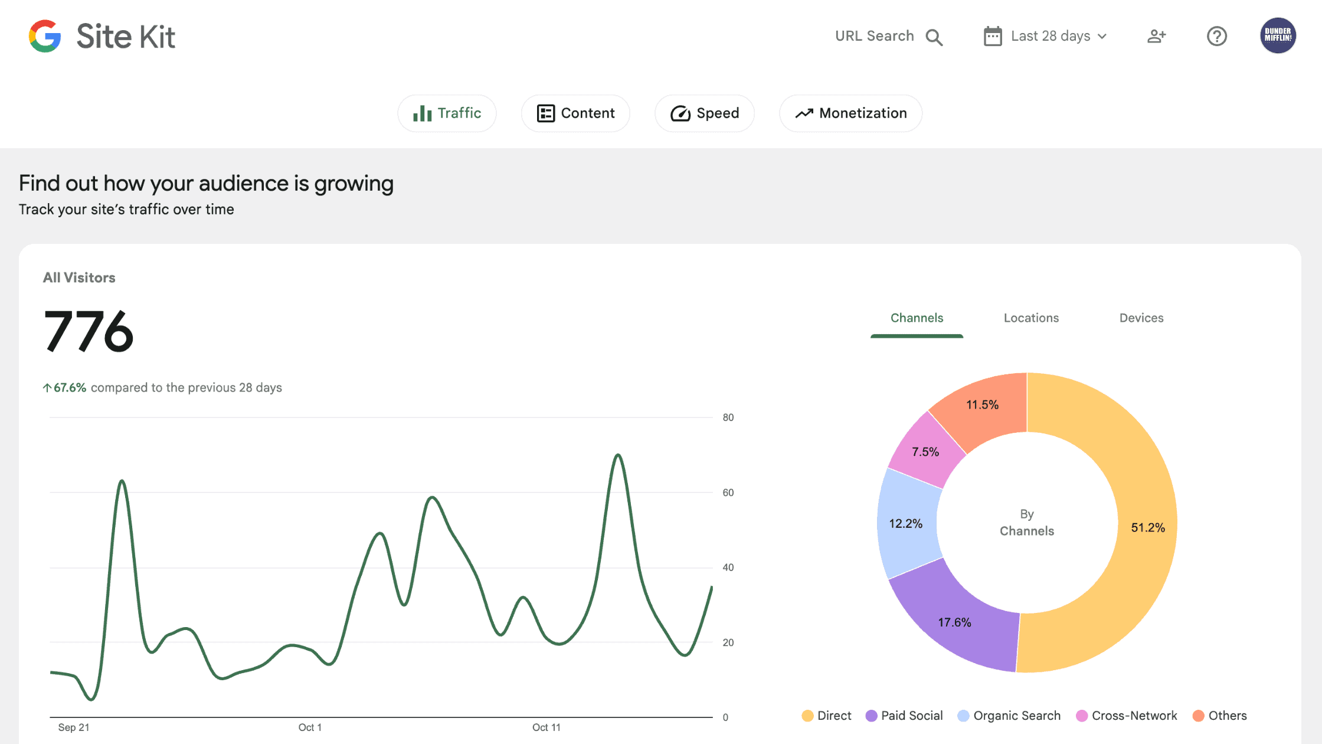The image size is (1322, 744).
Task: Click the Paid Social legend swatch
Action: [871, 716]
